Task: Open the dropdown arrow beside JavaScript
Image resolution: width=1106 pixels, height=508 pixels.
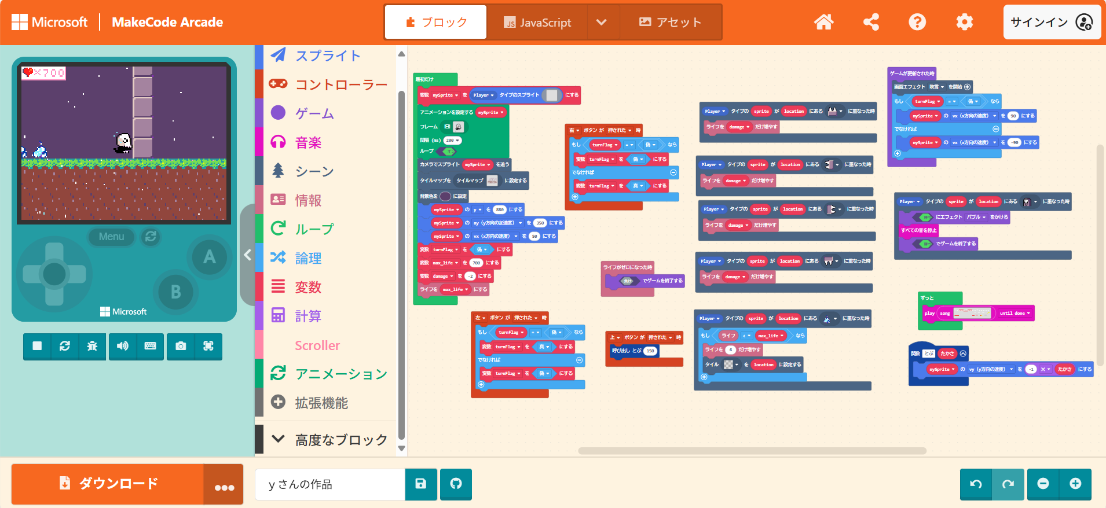Action: tap(602, 22)
